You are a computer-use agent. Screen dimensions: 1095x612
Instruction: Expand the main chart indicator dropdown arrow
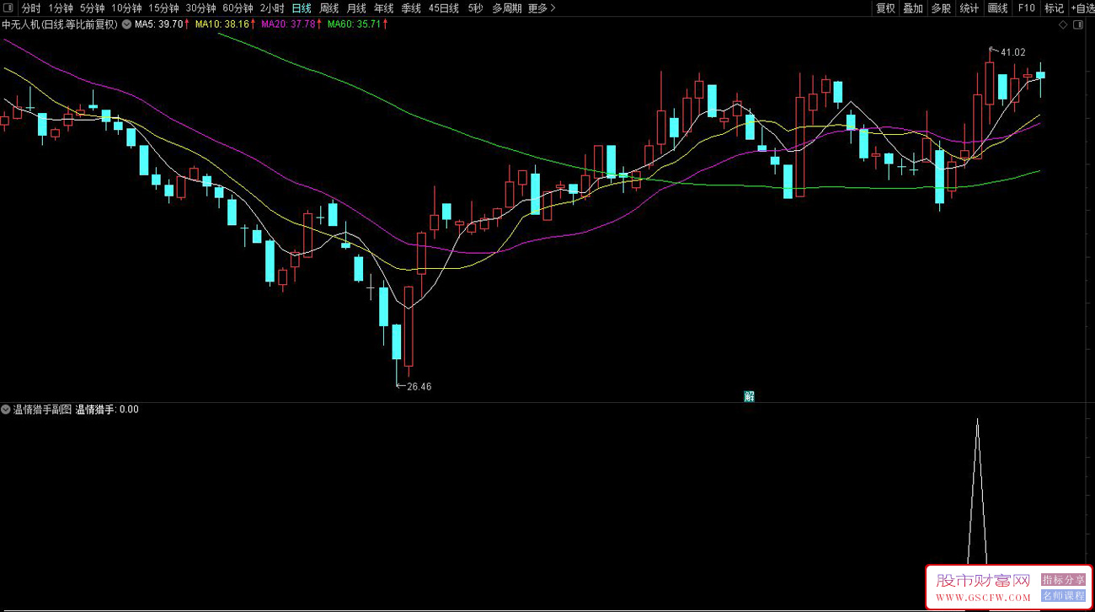point(126,24)
